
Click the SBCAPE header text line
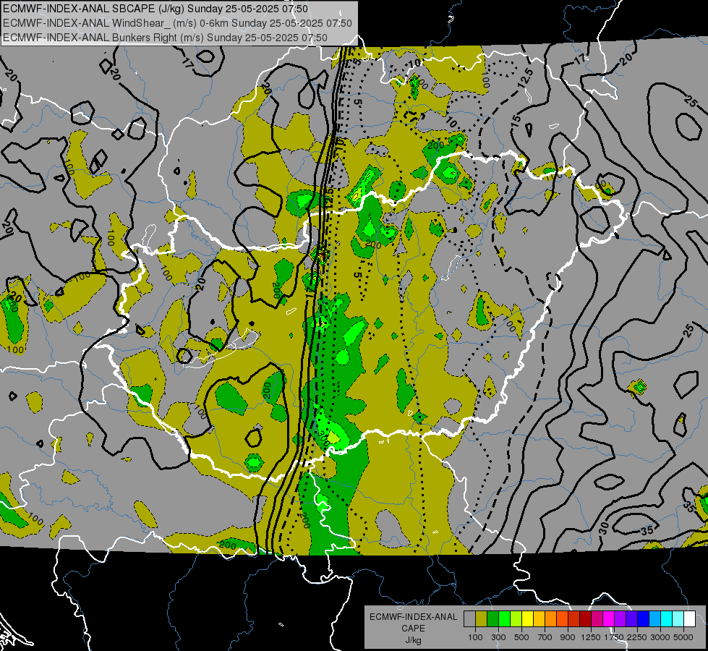coord(155,9)
